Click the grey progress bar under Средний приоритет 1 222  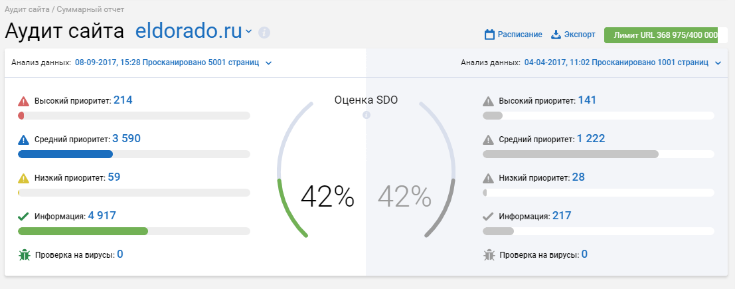click(x=599, y=154)
